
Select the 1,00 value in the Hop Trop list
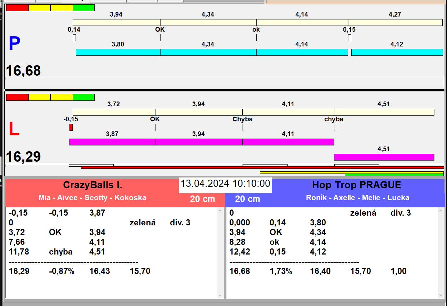[x=399, y=271]
